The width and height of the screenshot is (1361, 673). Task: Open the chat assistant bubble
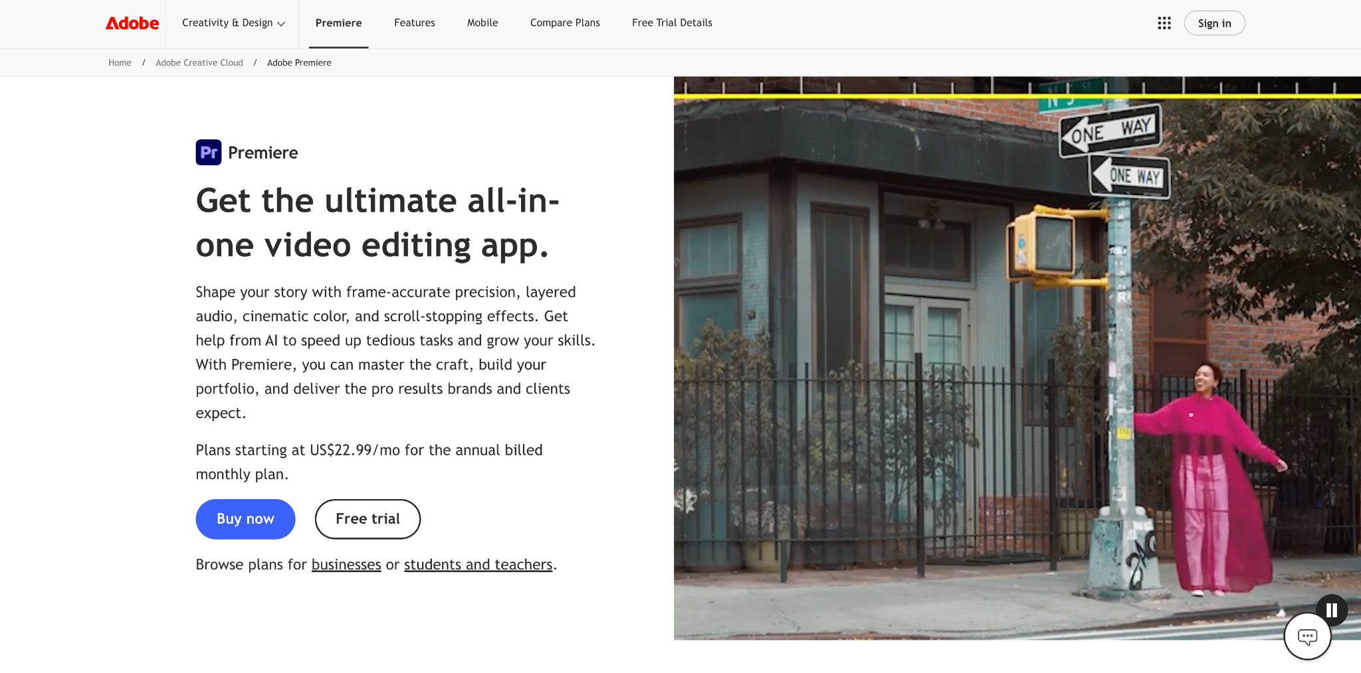[1307, 636]
